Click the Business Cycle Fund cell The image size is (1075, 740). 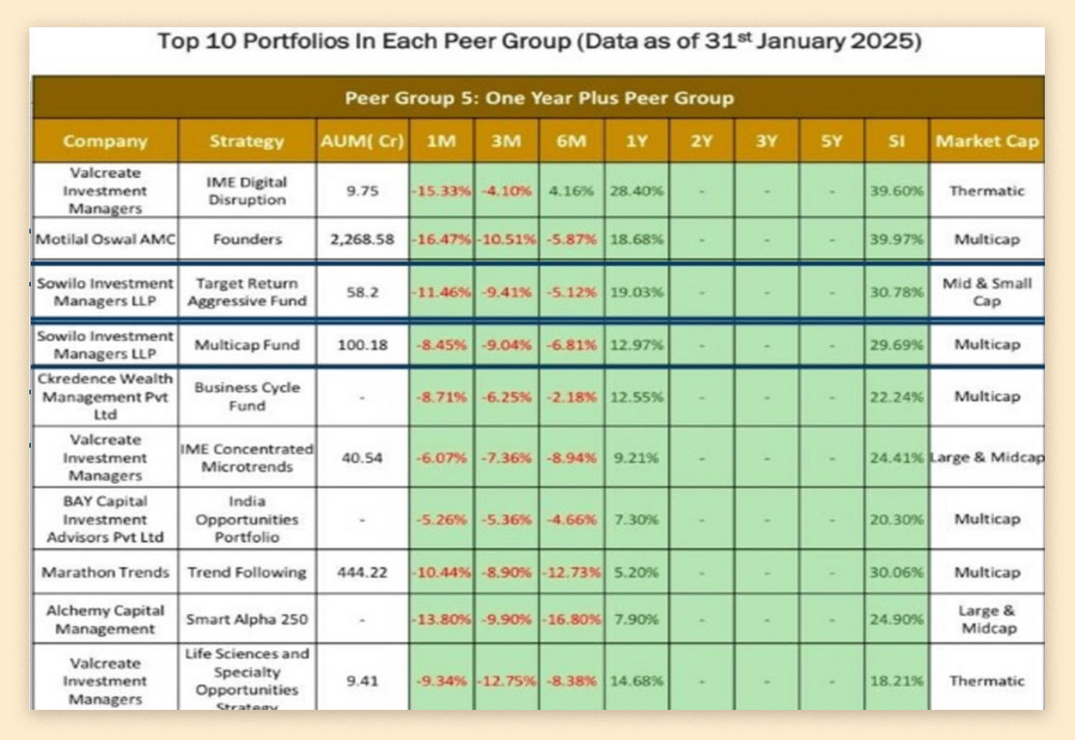(x=247, y=397)
